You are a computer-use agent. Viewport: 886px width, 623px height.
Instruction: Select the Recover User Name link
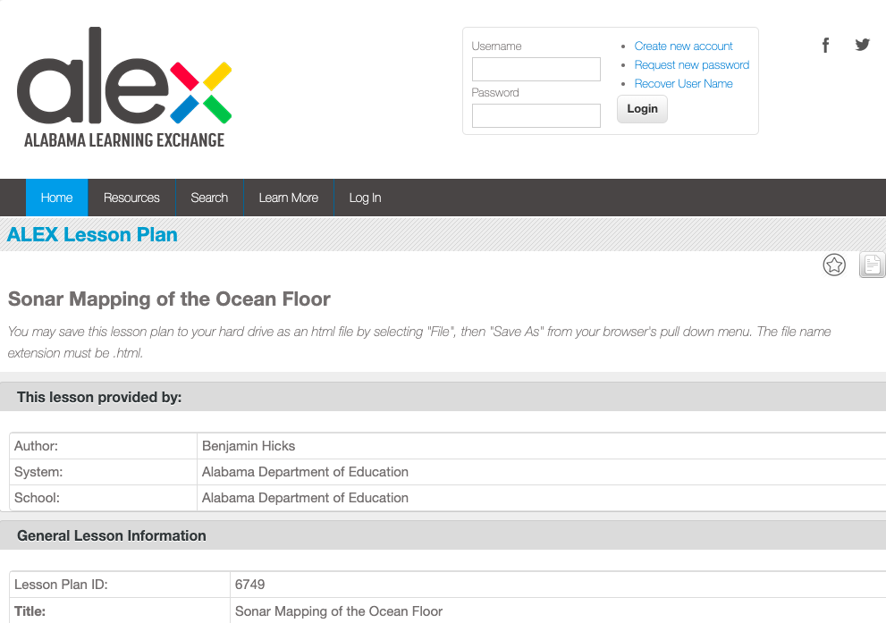(x=683, y=83)
